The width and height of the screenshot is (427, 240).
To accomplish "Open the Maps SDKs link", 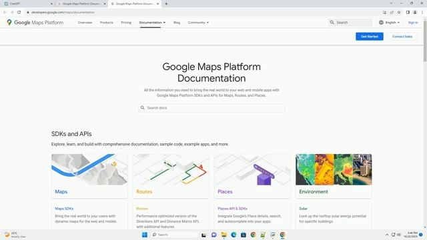I will click(x=64, y=209).
